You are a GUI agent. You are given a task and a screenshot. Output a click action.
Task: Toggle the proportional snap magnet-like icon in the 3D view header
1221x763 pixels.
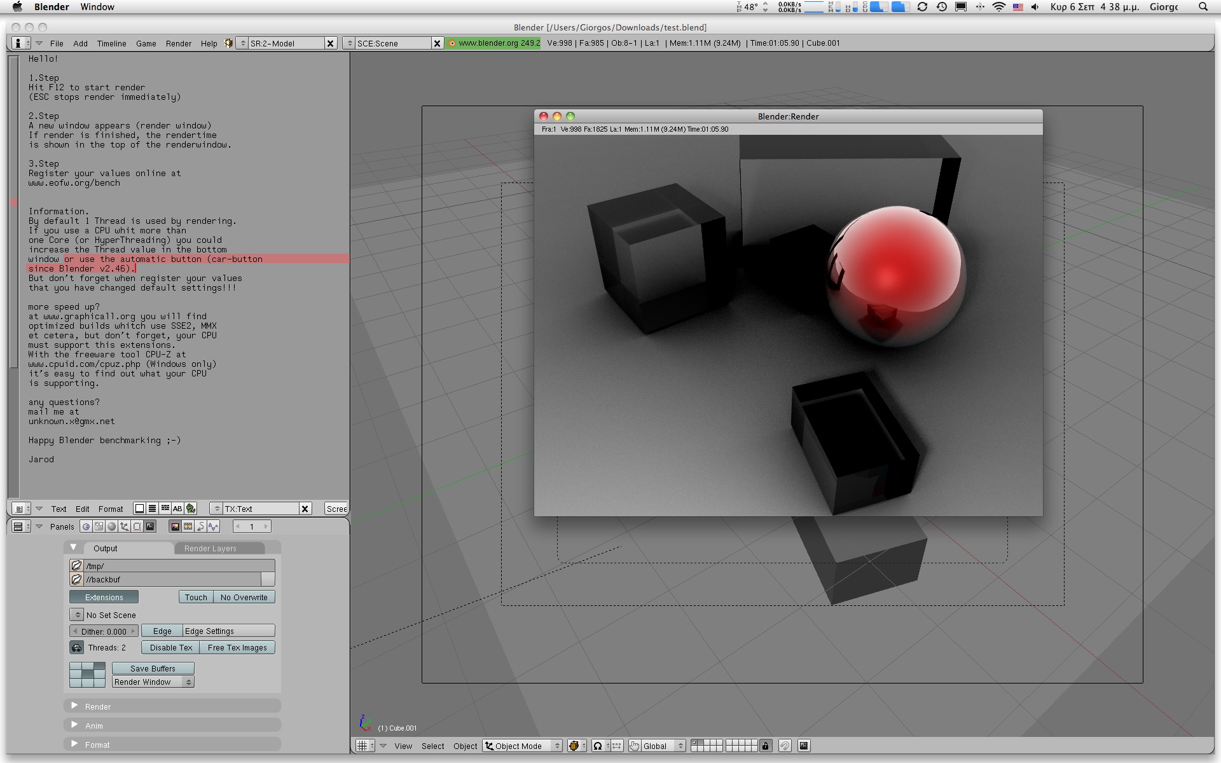point(785,746)
